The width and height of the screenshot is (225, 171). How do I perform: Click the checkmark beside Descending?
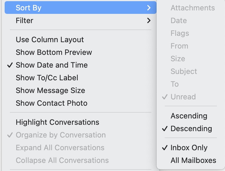coord(165,129)
